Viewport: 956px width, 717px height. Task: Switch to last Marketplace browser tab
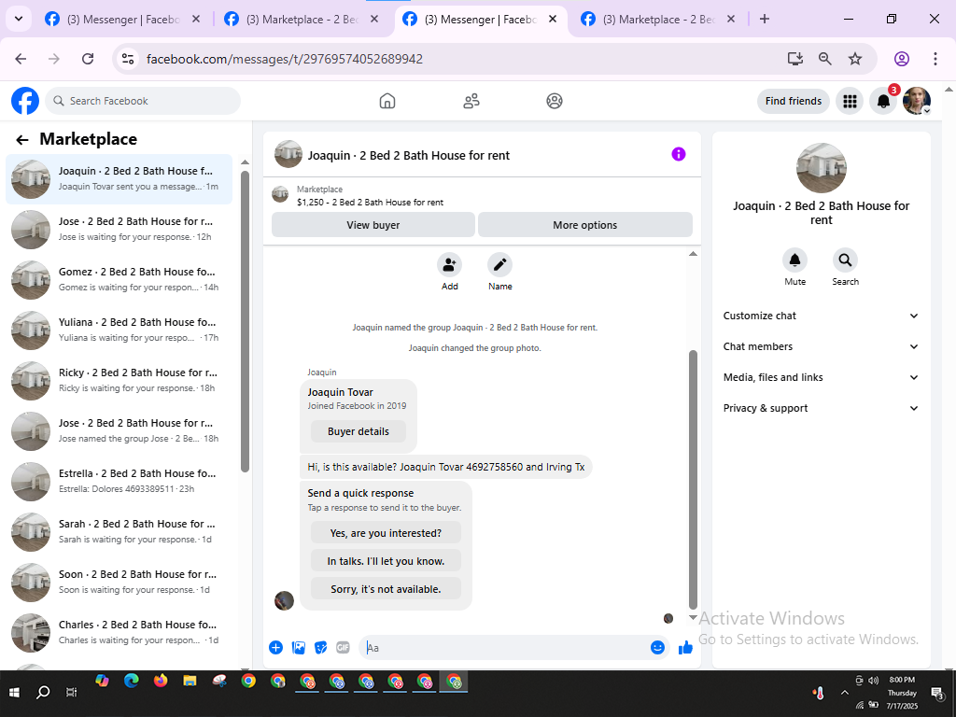(x=659, y=19)
